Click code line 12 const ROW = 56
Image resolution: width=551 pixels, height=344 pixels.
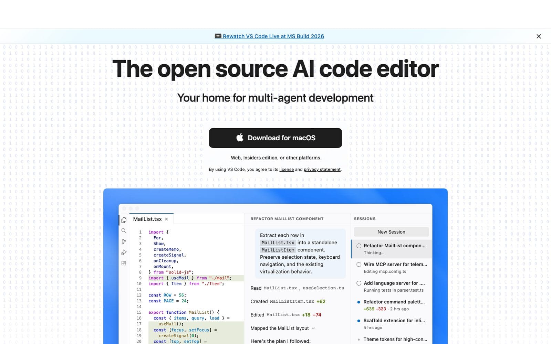[167, 295]
